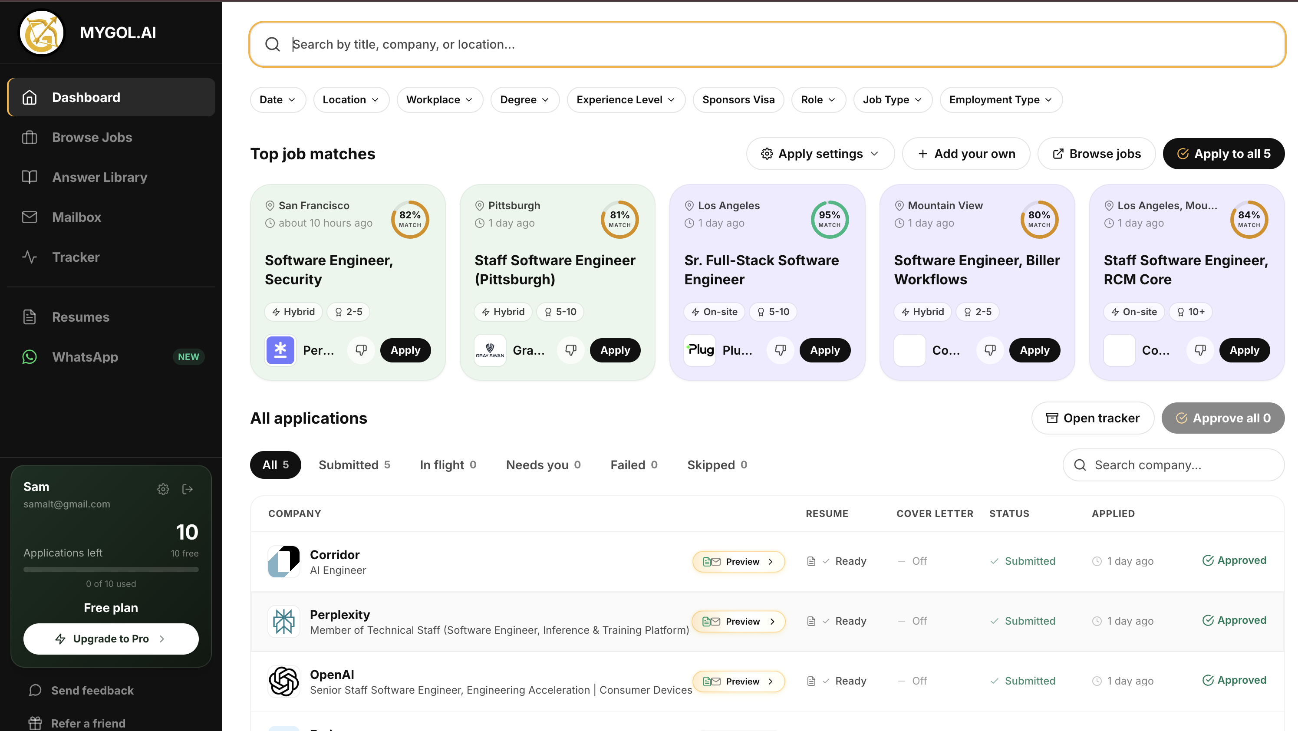Image resolution: width=1298 pixels, height=731 pixels.
Task: Click the clock icon in the Corridor applied column
Action: [1097, 561]
